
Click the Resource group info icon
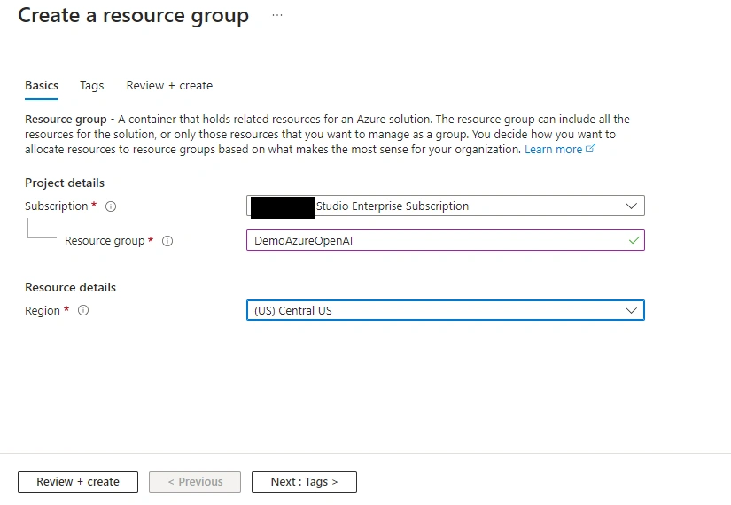click(167, 241)
